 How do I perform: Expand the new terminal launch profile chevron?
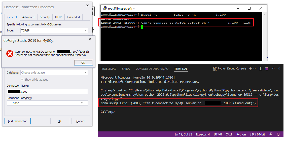pos(255,68)
